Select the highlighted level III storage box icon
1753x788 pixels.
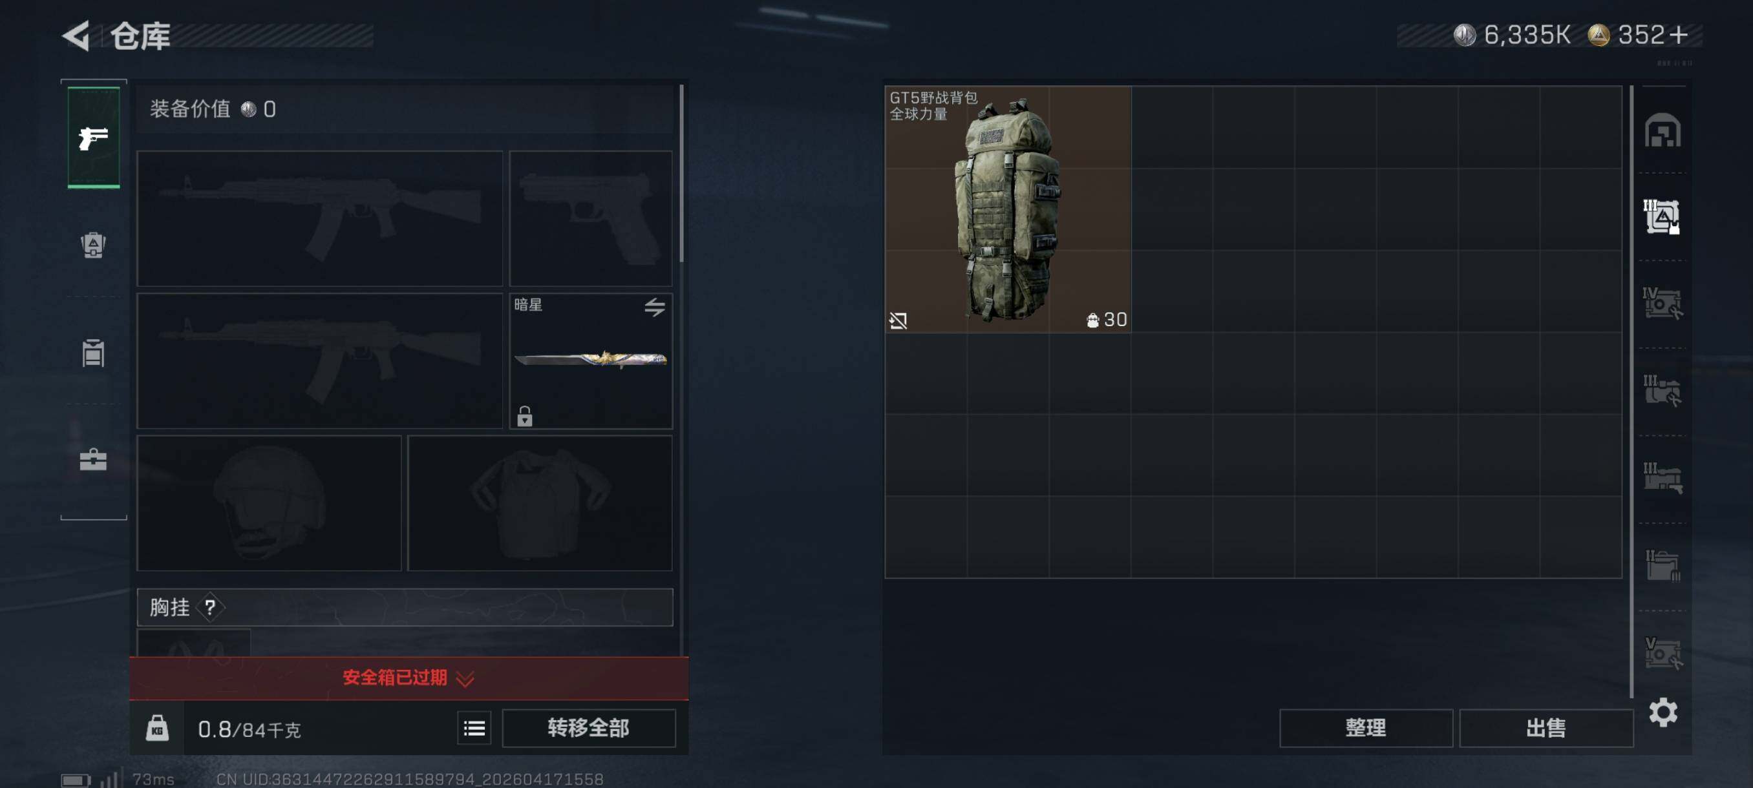tap(1662, 217)
